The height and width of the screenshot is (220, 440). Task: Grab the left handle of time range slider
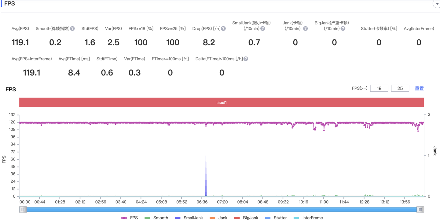tap(23, 209)
